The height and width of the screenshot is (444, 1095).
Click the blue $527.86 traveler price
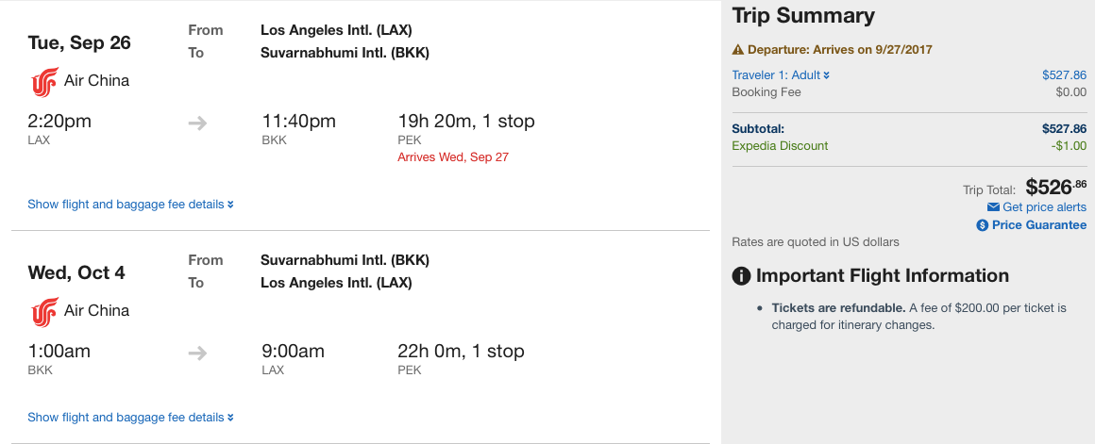[x=1064, y=75]
